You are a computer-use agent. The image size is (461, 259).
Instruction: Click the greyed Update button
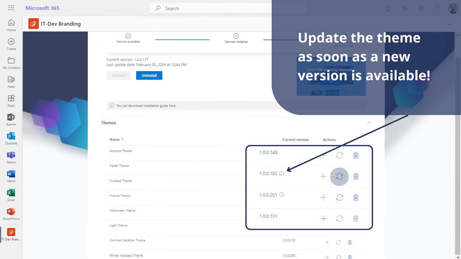(118, 76)
